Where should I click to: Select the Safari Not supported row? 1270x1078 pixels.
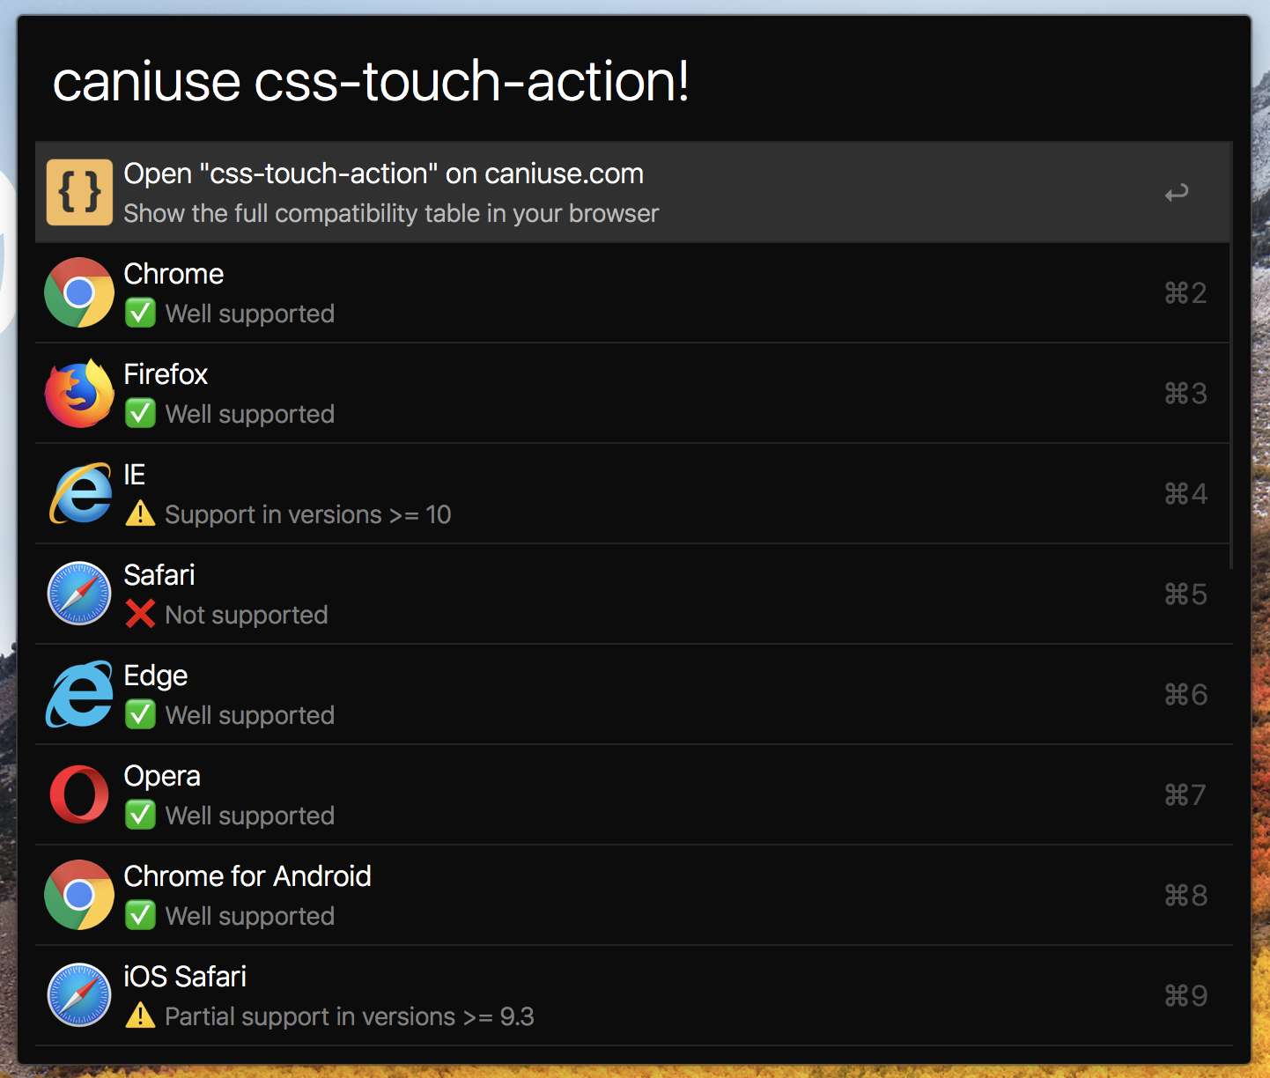(x=632, y=594)
